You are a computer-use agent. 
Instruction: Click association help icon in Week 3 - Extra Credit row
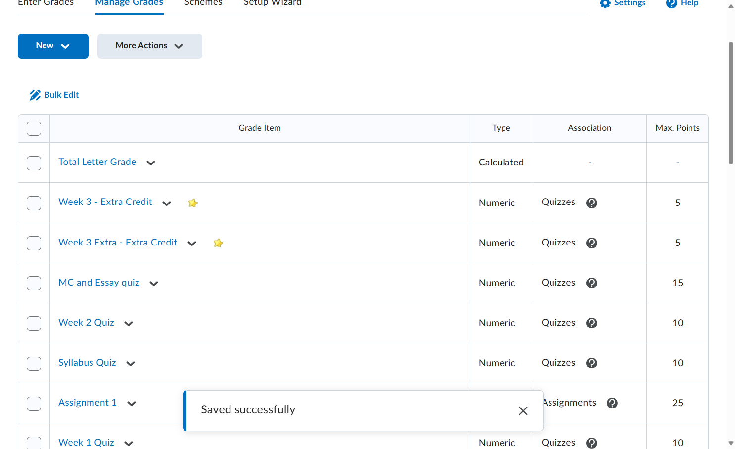click(x=592, y=203)
